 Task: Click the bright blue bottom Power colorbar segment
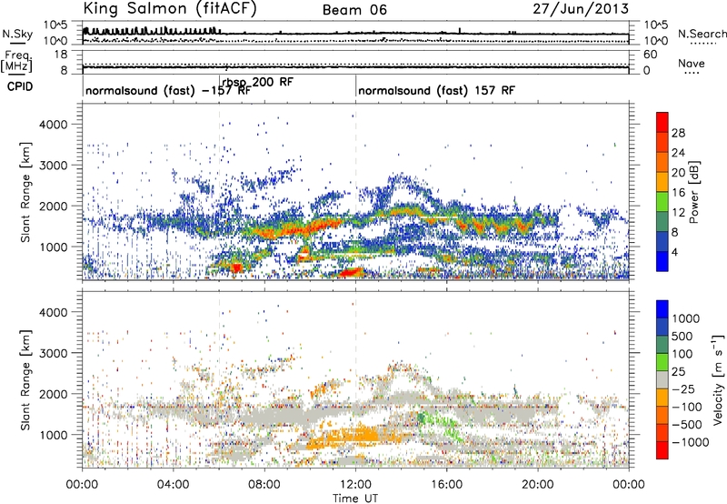pos(662,261)
